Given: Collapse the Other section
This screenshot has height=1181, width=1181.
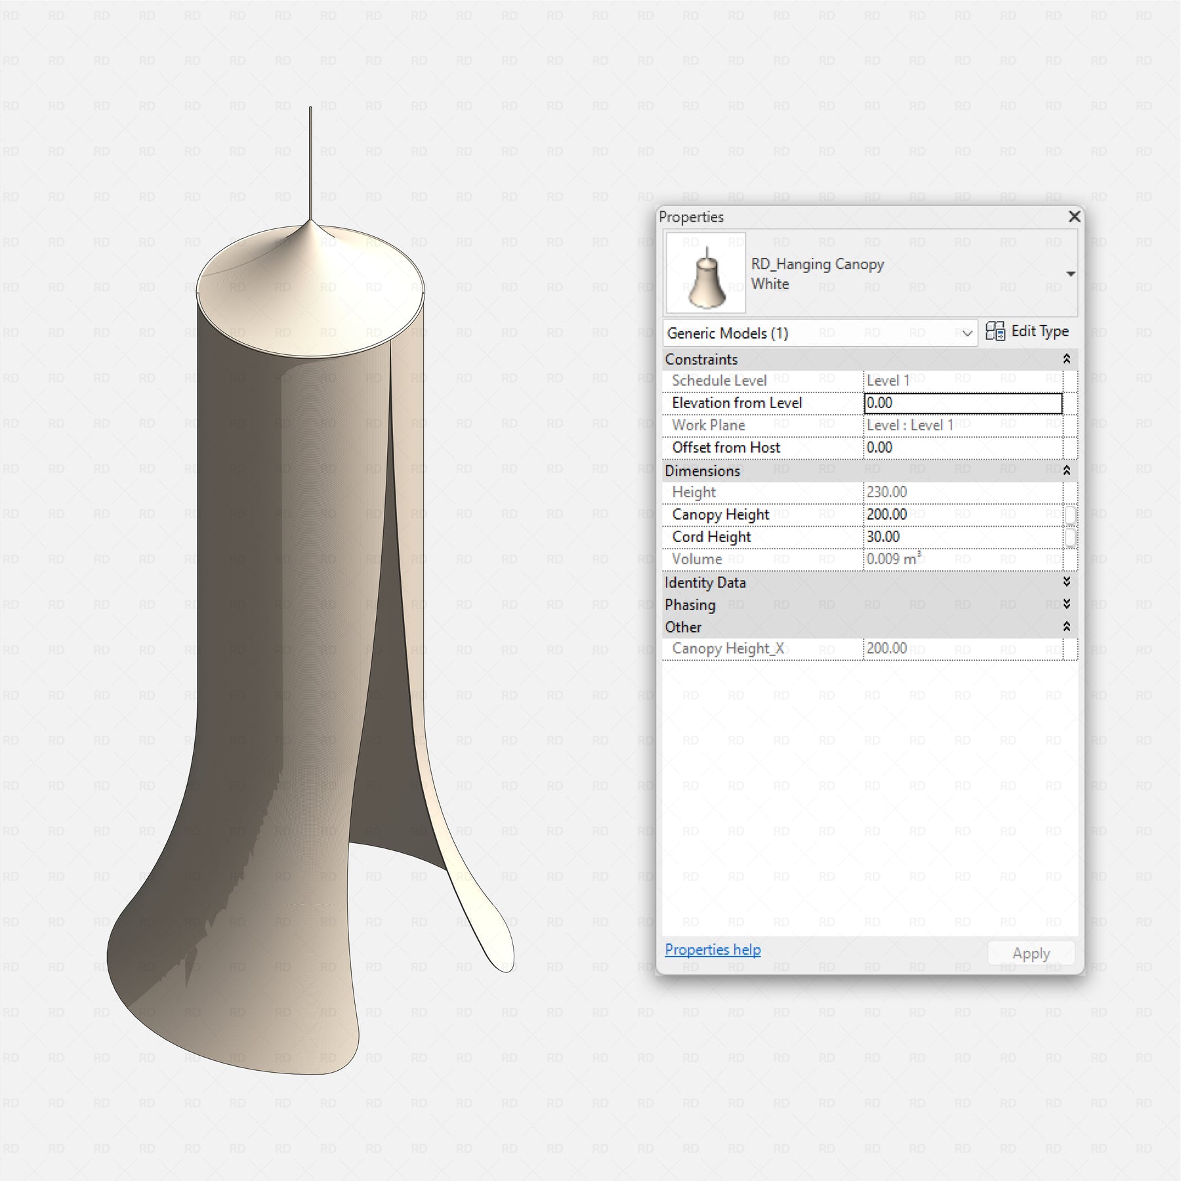Looking at the screenshot, I should tap(1066, 627).
